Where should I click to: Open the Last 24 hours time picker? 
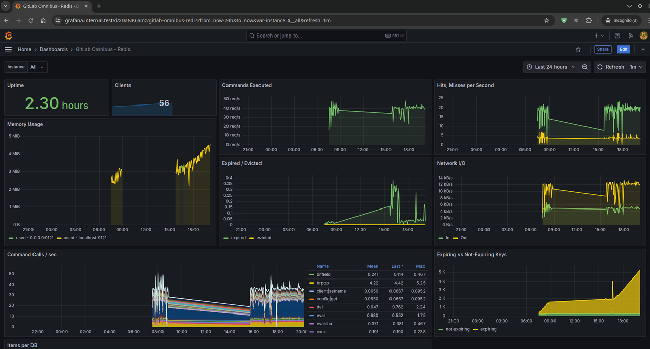point(551,67)
